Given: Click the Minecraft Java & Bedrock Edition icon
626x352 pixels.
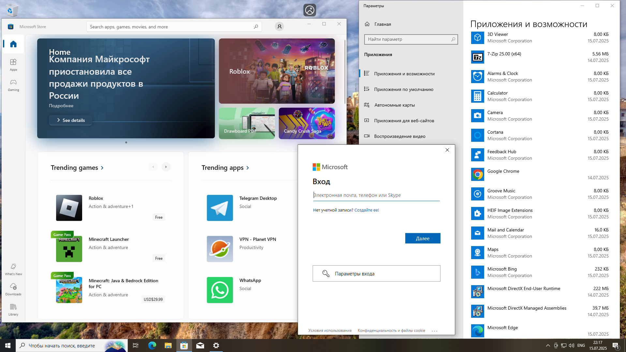Looking at the screenshot, I should pyautogui.click(x=69, y=290).
